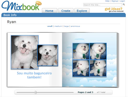Viewport: 128px width, 97px height.
Task: Click the bottom-right photo in right page grid
Action: [98, 68]
